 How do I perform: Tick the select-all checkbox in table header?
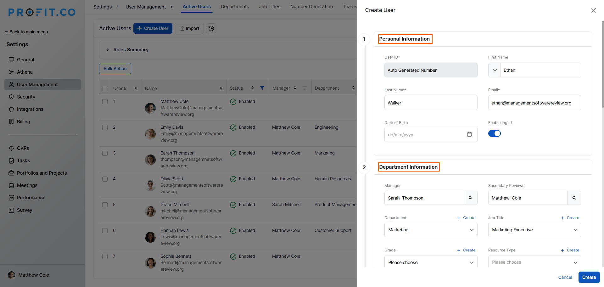[x=105, y=88]
